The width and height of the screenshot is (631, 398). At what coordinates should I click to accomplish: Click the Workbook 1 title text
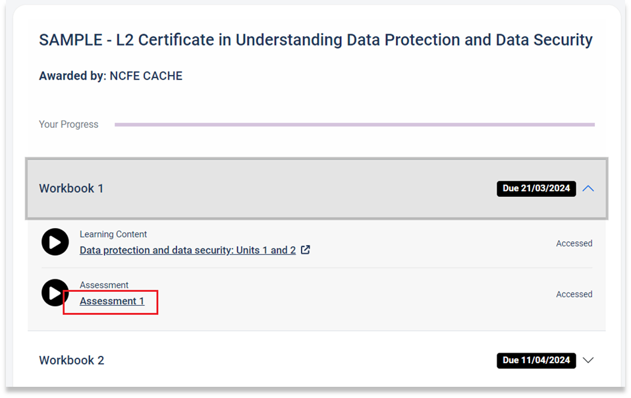(71, 188)
